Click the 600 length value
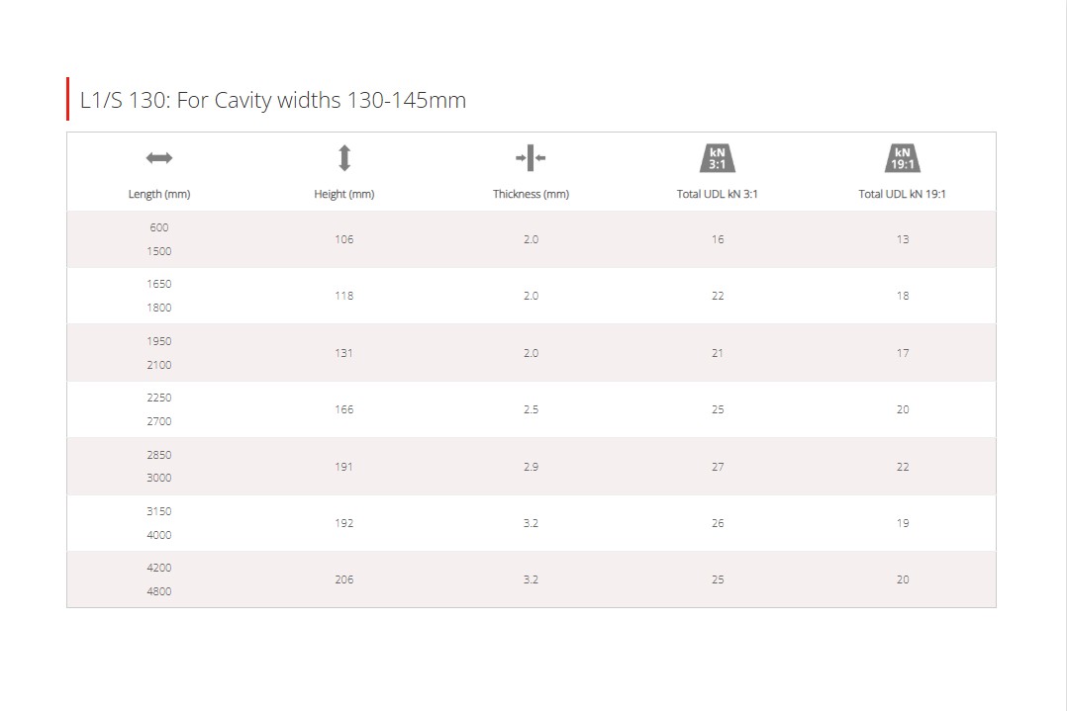 (159, 227)
